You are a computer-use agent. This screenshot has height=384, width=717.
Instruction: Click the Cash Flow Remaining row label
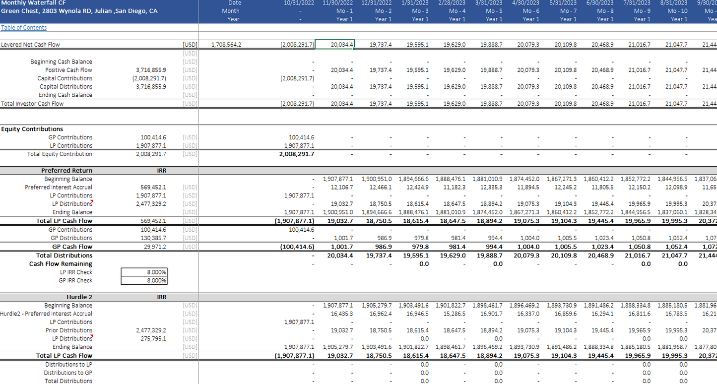[61, 264]
